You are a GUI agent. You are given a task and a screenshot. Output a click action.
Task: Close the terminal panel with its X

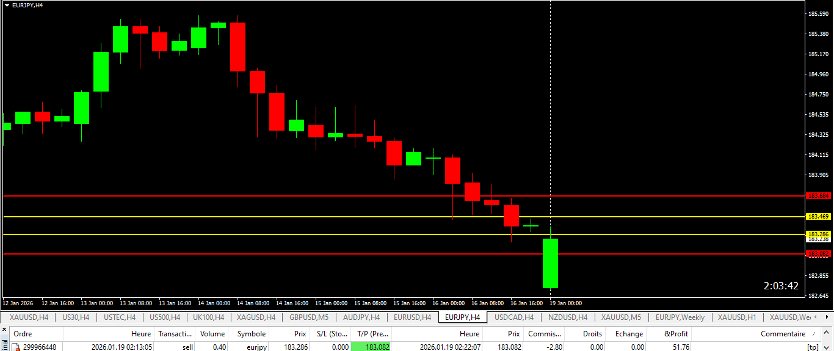pos(5,330)
